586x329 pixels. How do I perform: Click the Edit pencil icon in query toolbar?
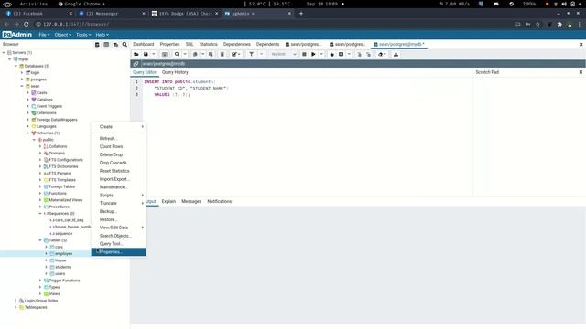coord(234,55)
